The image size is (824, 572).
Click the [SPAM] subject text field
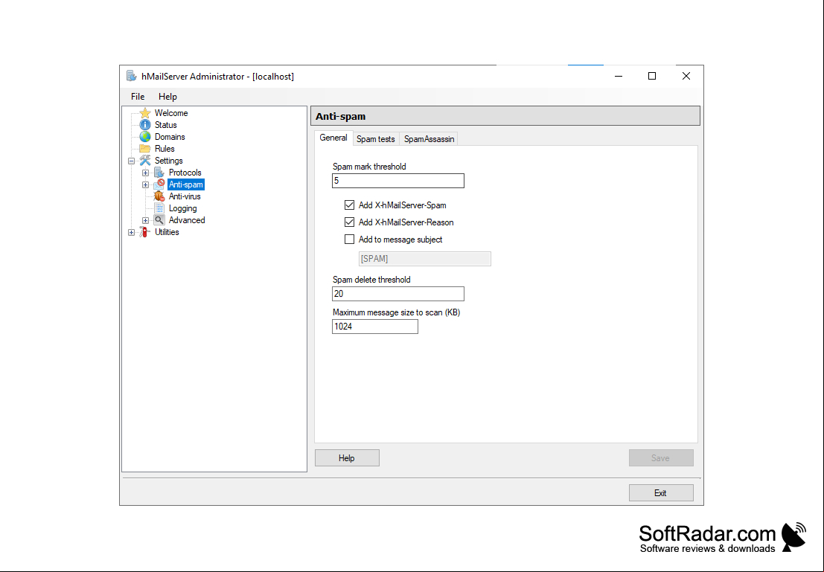[424, 258]
